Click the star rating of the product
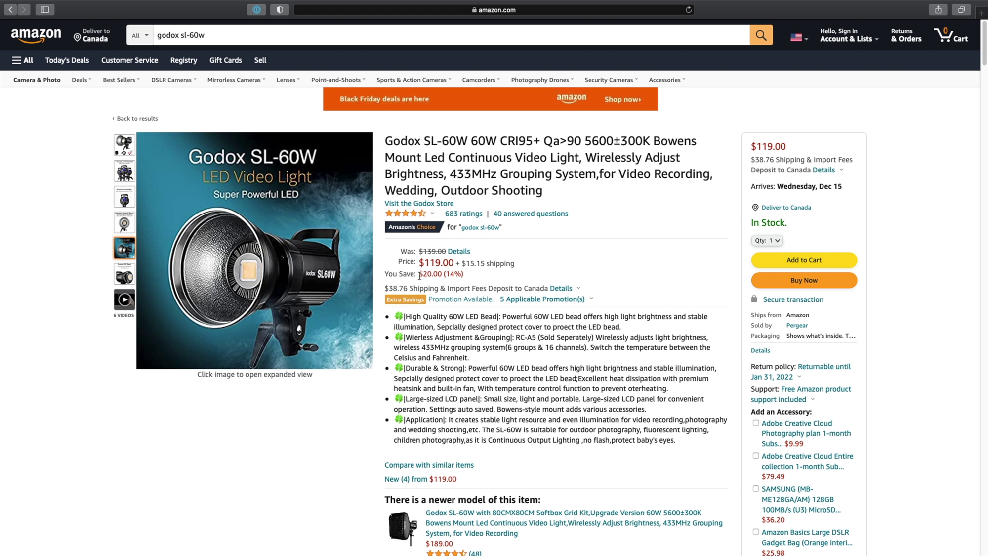The width and height of the screenshot is (988, 556). [x=405, y=214]
